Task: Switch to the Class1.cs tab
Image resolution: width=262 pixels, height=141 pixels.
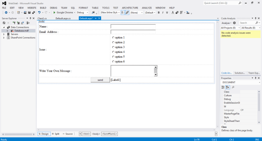Action: [42, 18]
